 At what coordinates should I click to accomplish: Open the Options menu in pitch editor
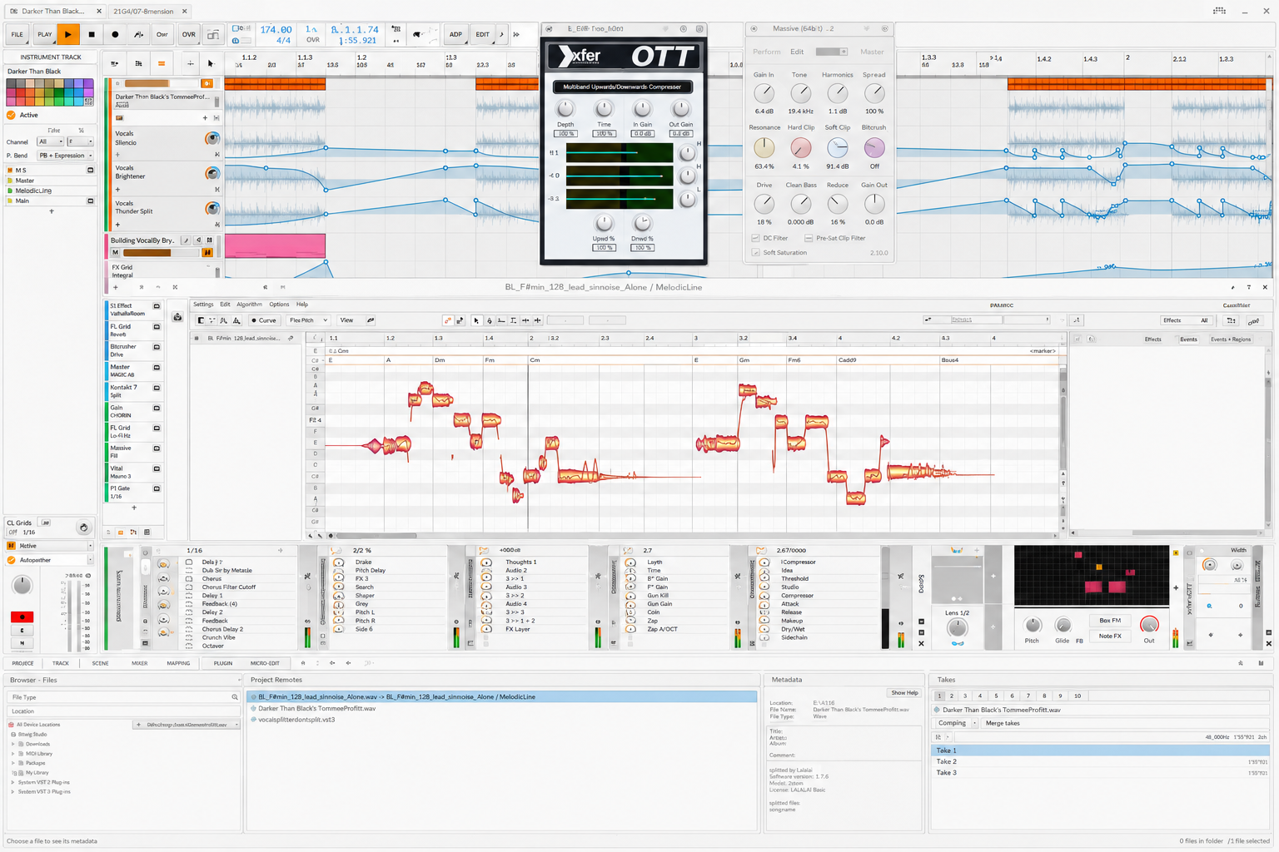coord(279,305)
